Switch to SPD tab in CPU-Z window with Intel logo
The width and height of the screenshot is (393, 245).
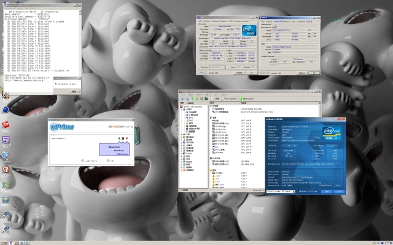(x=231, y=21)
